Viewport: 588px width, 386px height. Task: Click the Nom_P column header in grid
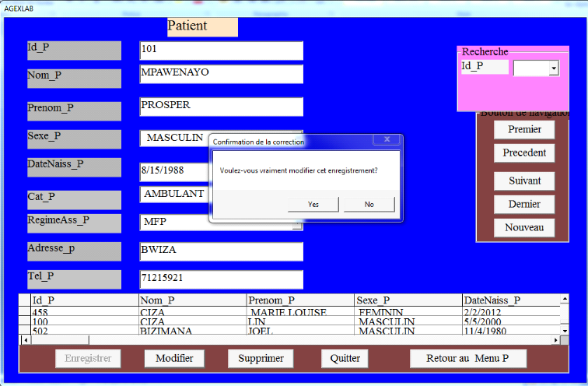pos(193,300)
